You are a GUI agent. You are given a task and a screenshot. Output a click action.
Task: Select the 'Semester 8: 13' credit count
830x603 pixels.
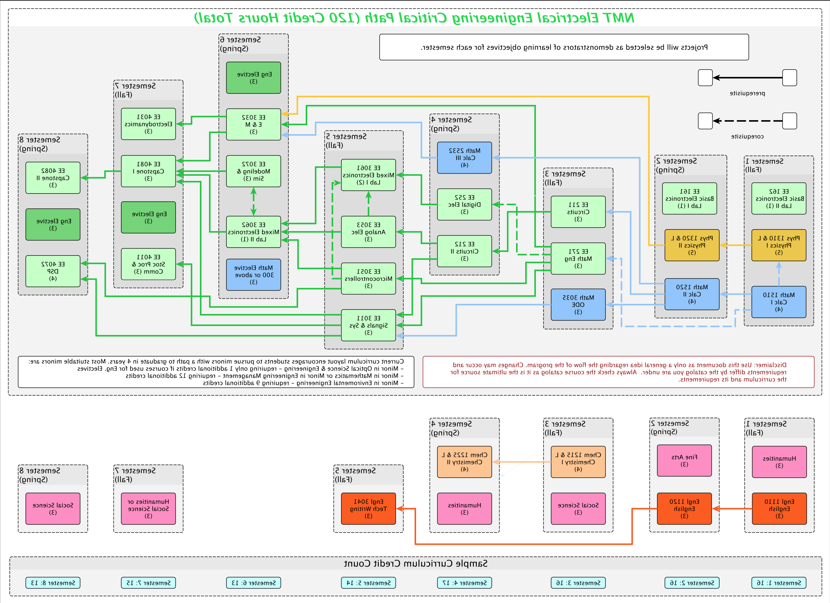(53, 583)
